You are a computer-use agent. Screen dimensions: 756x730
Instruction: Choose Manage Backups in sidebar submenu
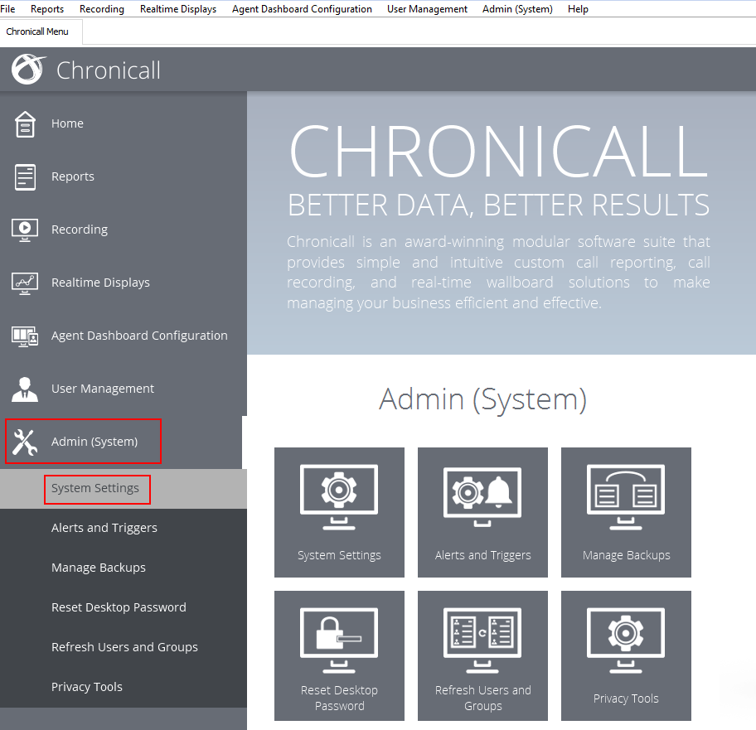tap(99, 568)
